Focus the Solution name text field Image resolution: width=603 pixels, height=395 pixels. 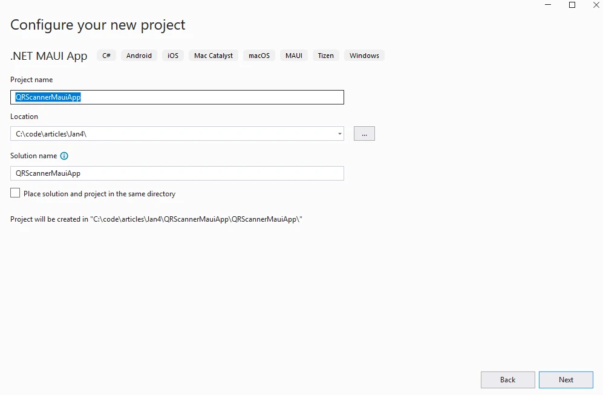point(177,173)
